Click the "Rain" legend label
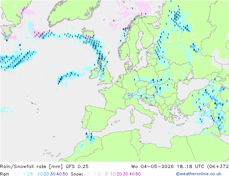This screenshot has height=177, width=229. (x=5, y=174)
